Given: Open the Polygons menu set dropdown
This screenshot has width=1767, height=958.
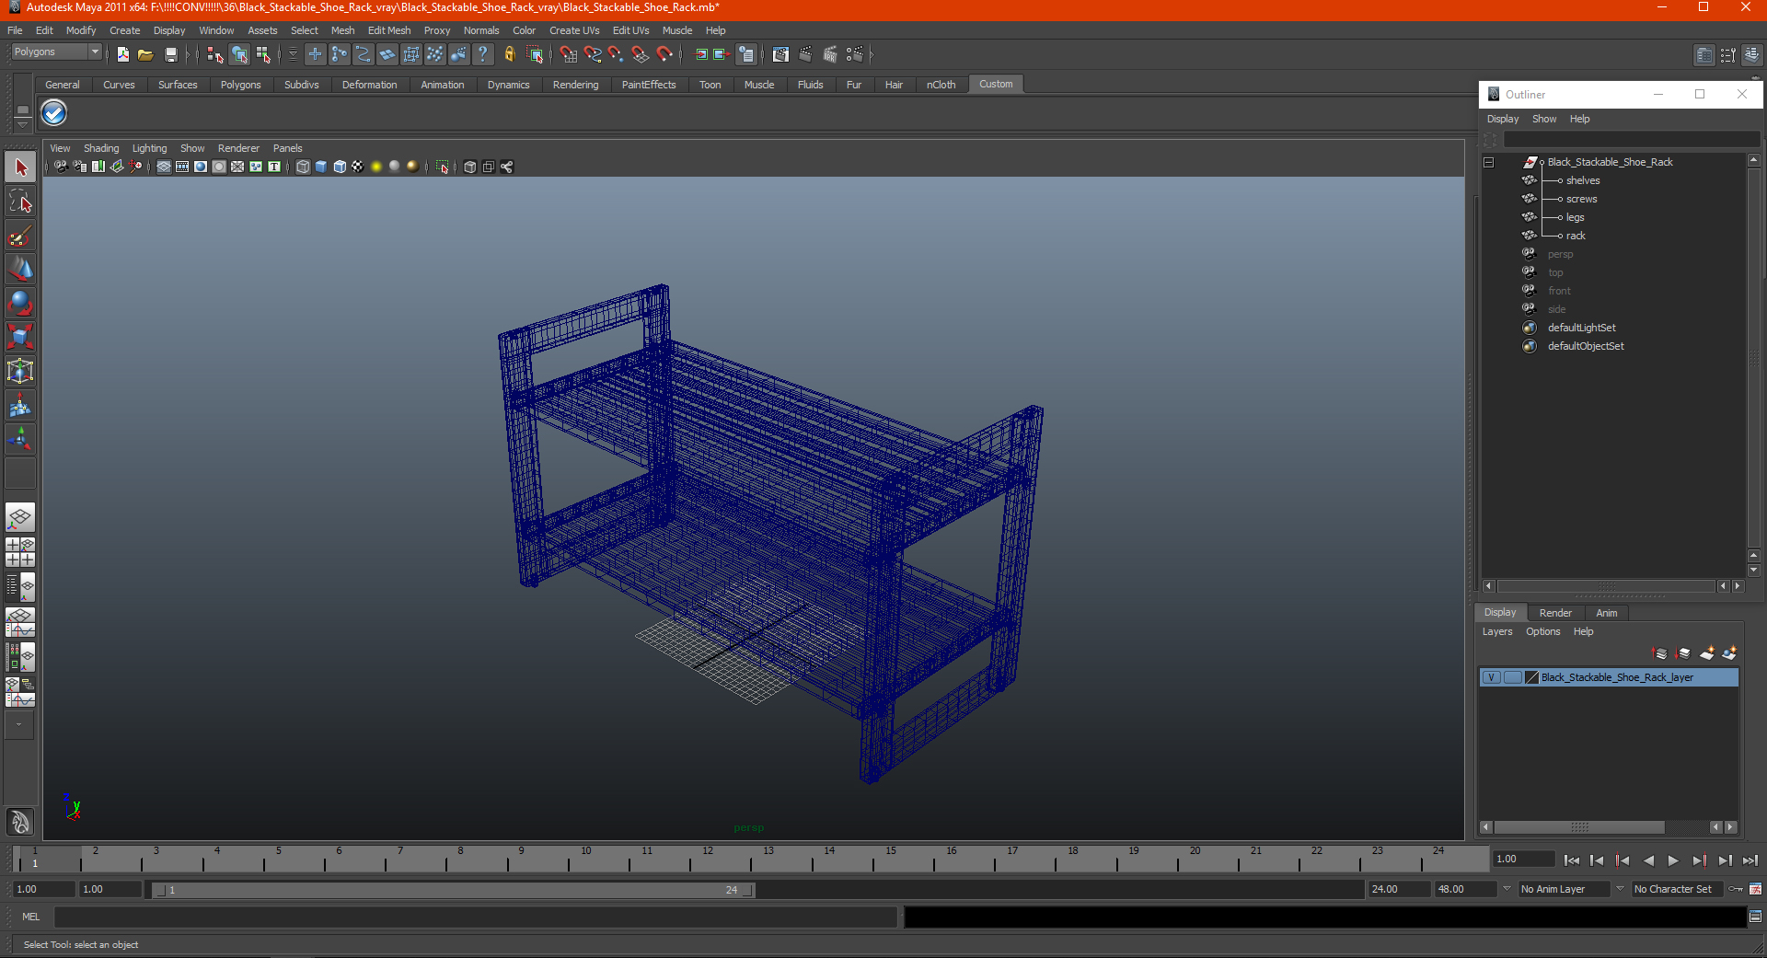Looking at the screenshot, I should 56,52.
